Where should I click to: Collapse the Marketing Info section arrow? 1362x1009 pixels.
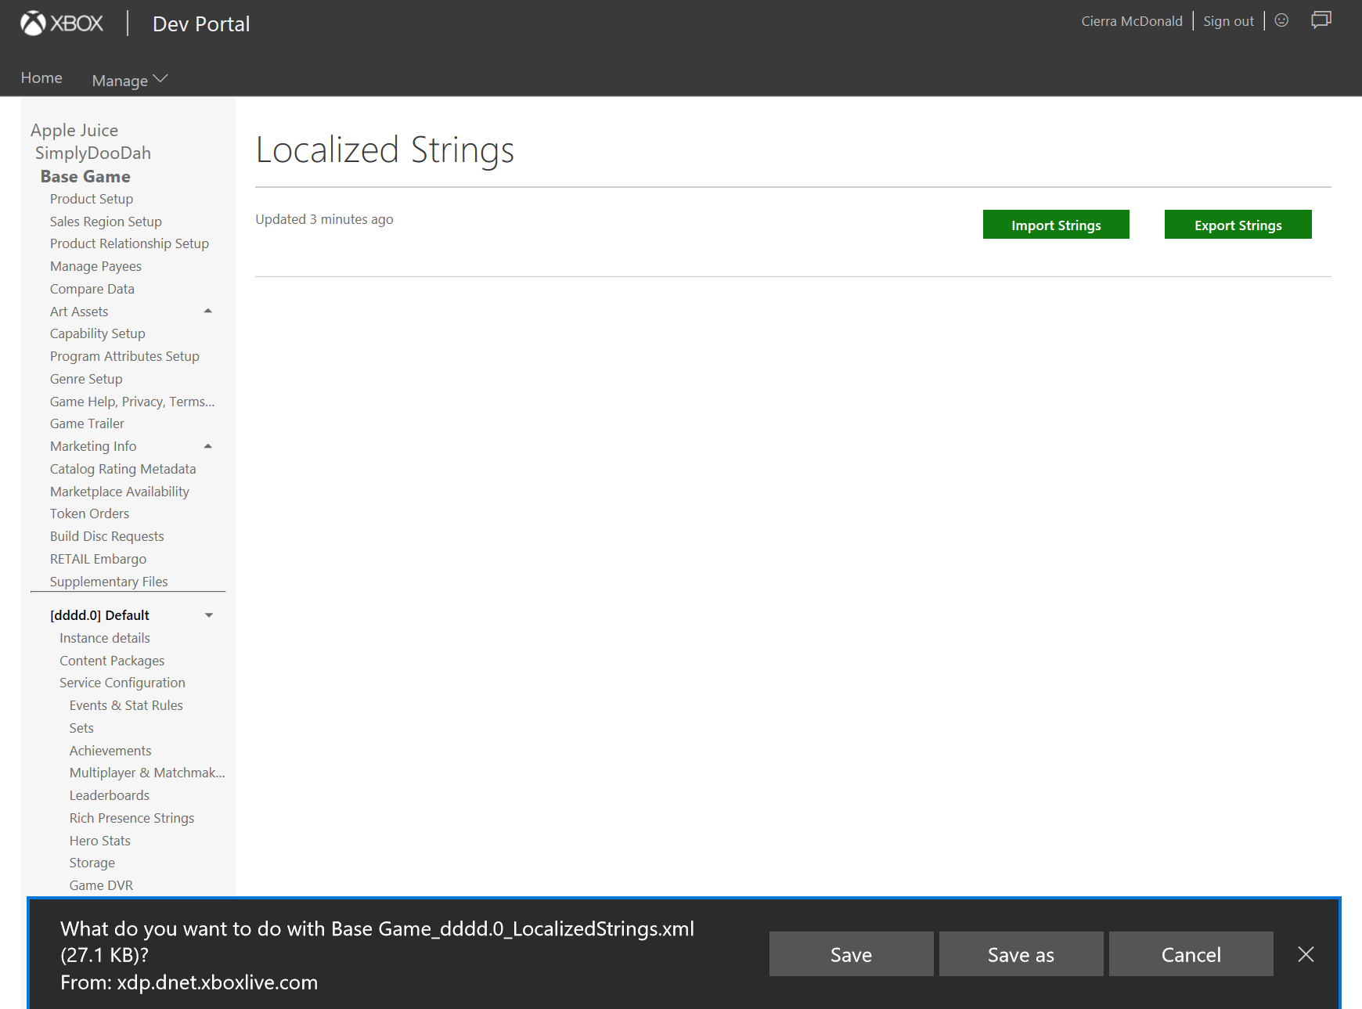pos(208,446)
